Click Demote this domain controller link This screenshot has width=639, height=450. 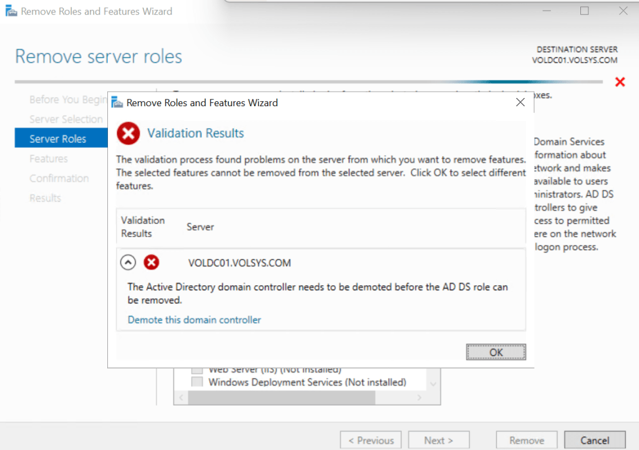[194, 320]
